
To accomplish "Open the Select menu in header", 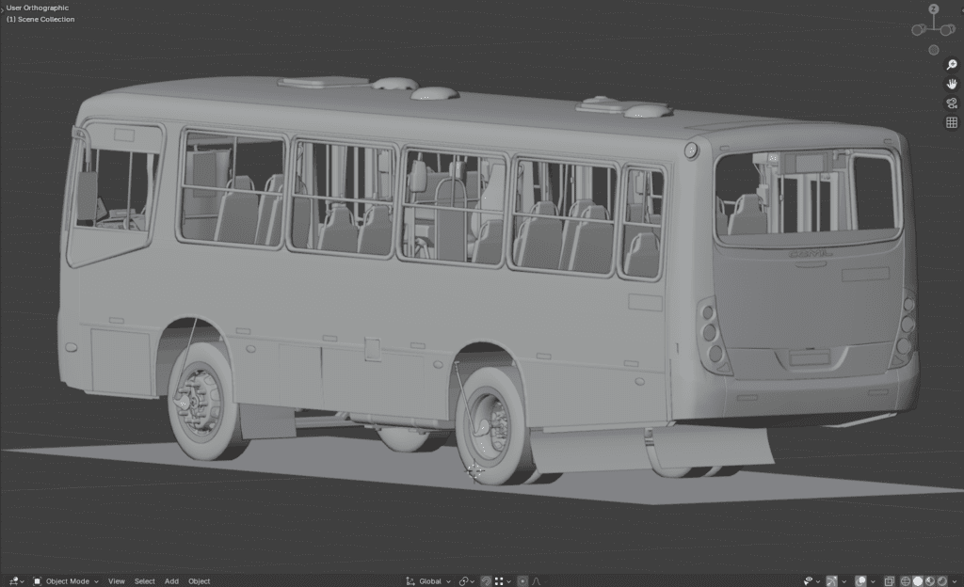I will (x=144, y=581).
